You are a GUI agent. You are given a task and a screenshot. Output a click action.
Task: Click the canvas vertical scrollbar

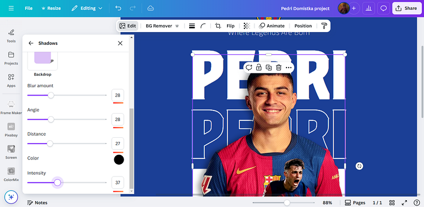(x=422, y=81)
